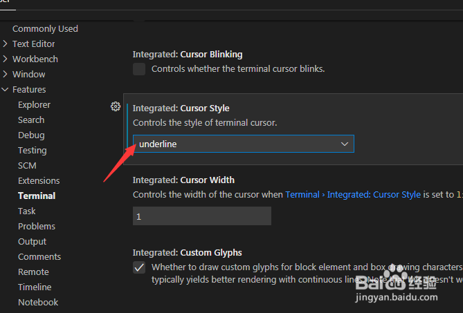Go to Problems settings category
Screen dimensions: 463x313
pyautogui.click(x=37, y=226)
